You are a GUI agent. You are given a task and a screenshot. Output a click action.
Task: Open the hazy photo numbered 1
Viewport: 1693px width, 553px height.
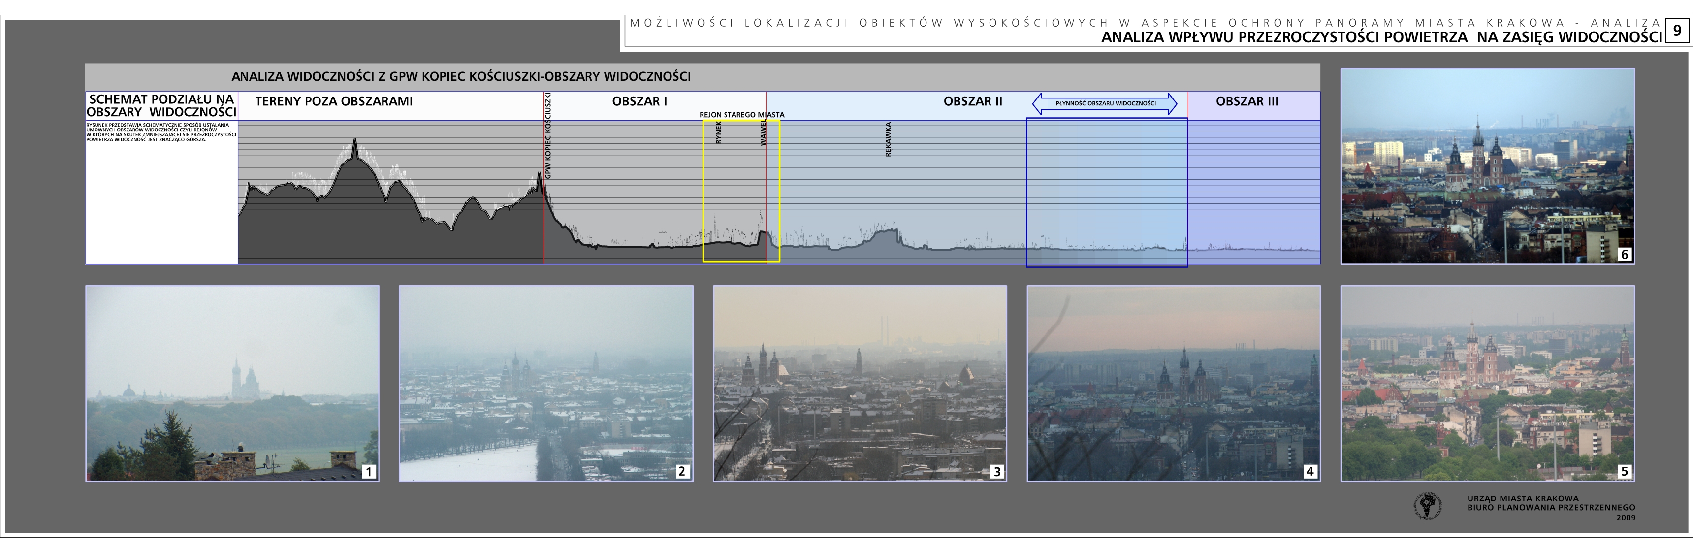click(232, 383)
